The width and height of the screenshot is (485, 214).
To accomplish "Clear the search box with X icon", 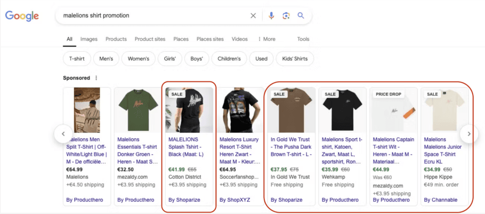I will pyautogui.click(x=253, y=16).
